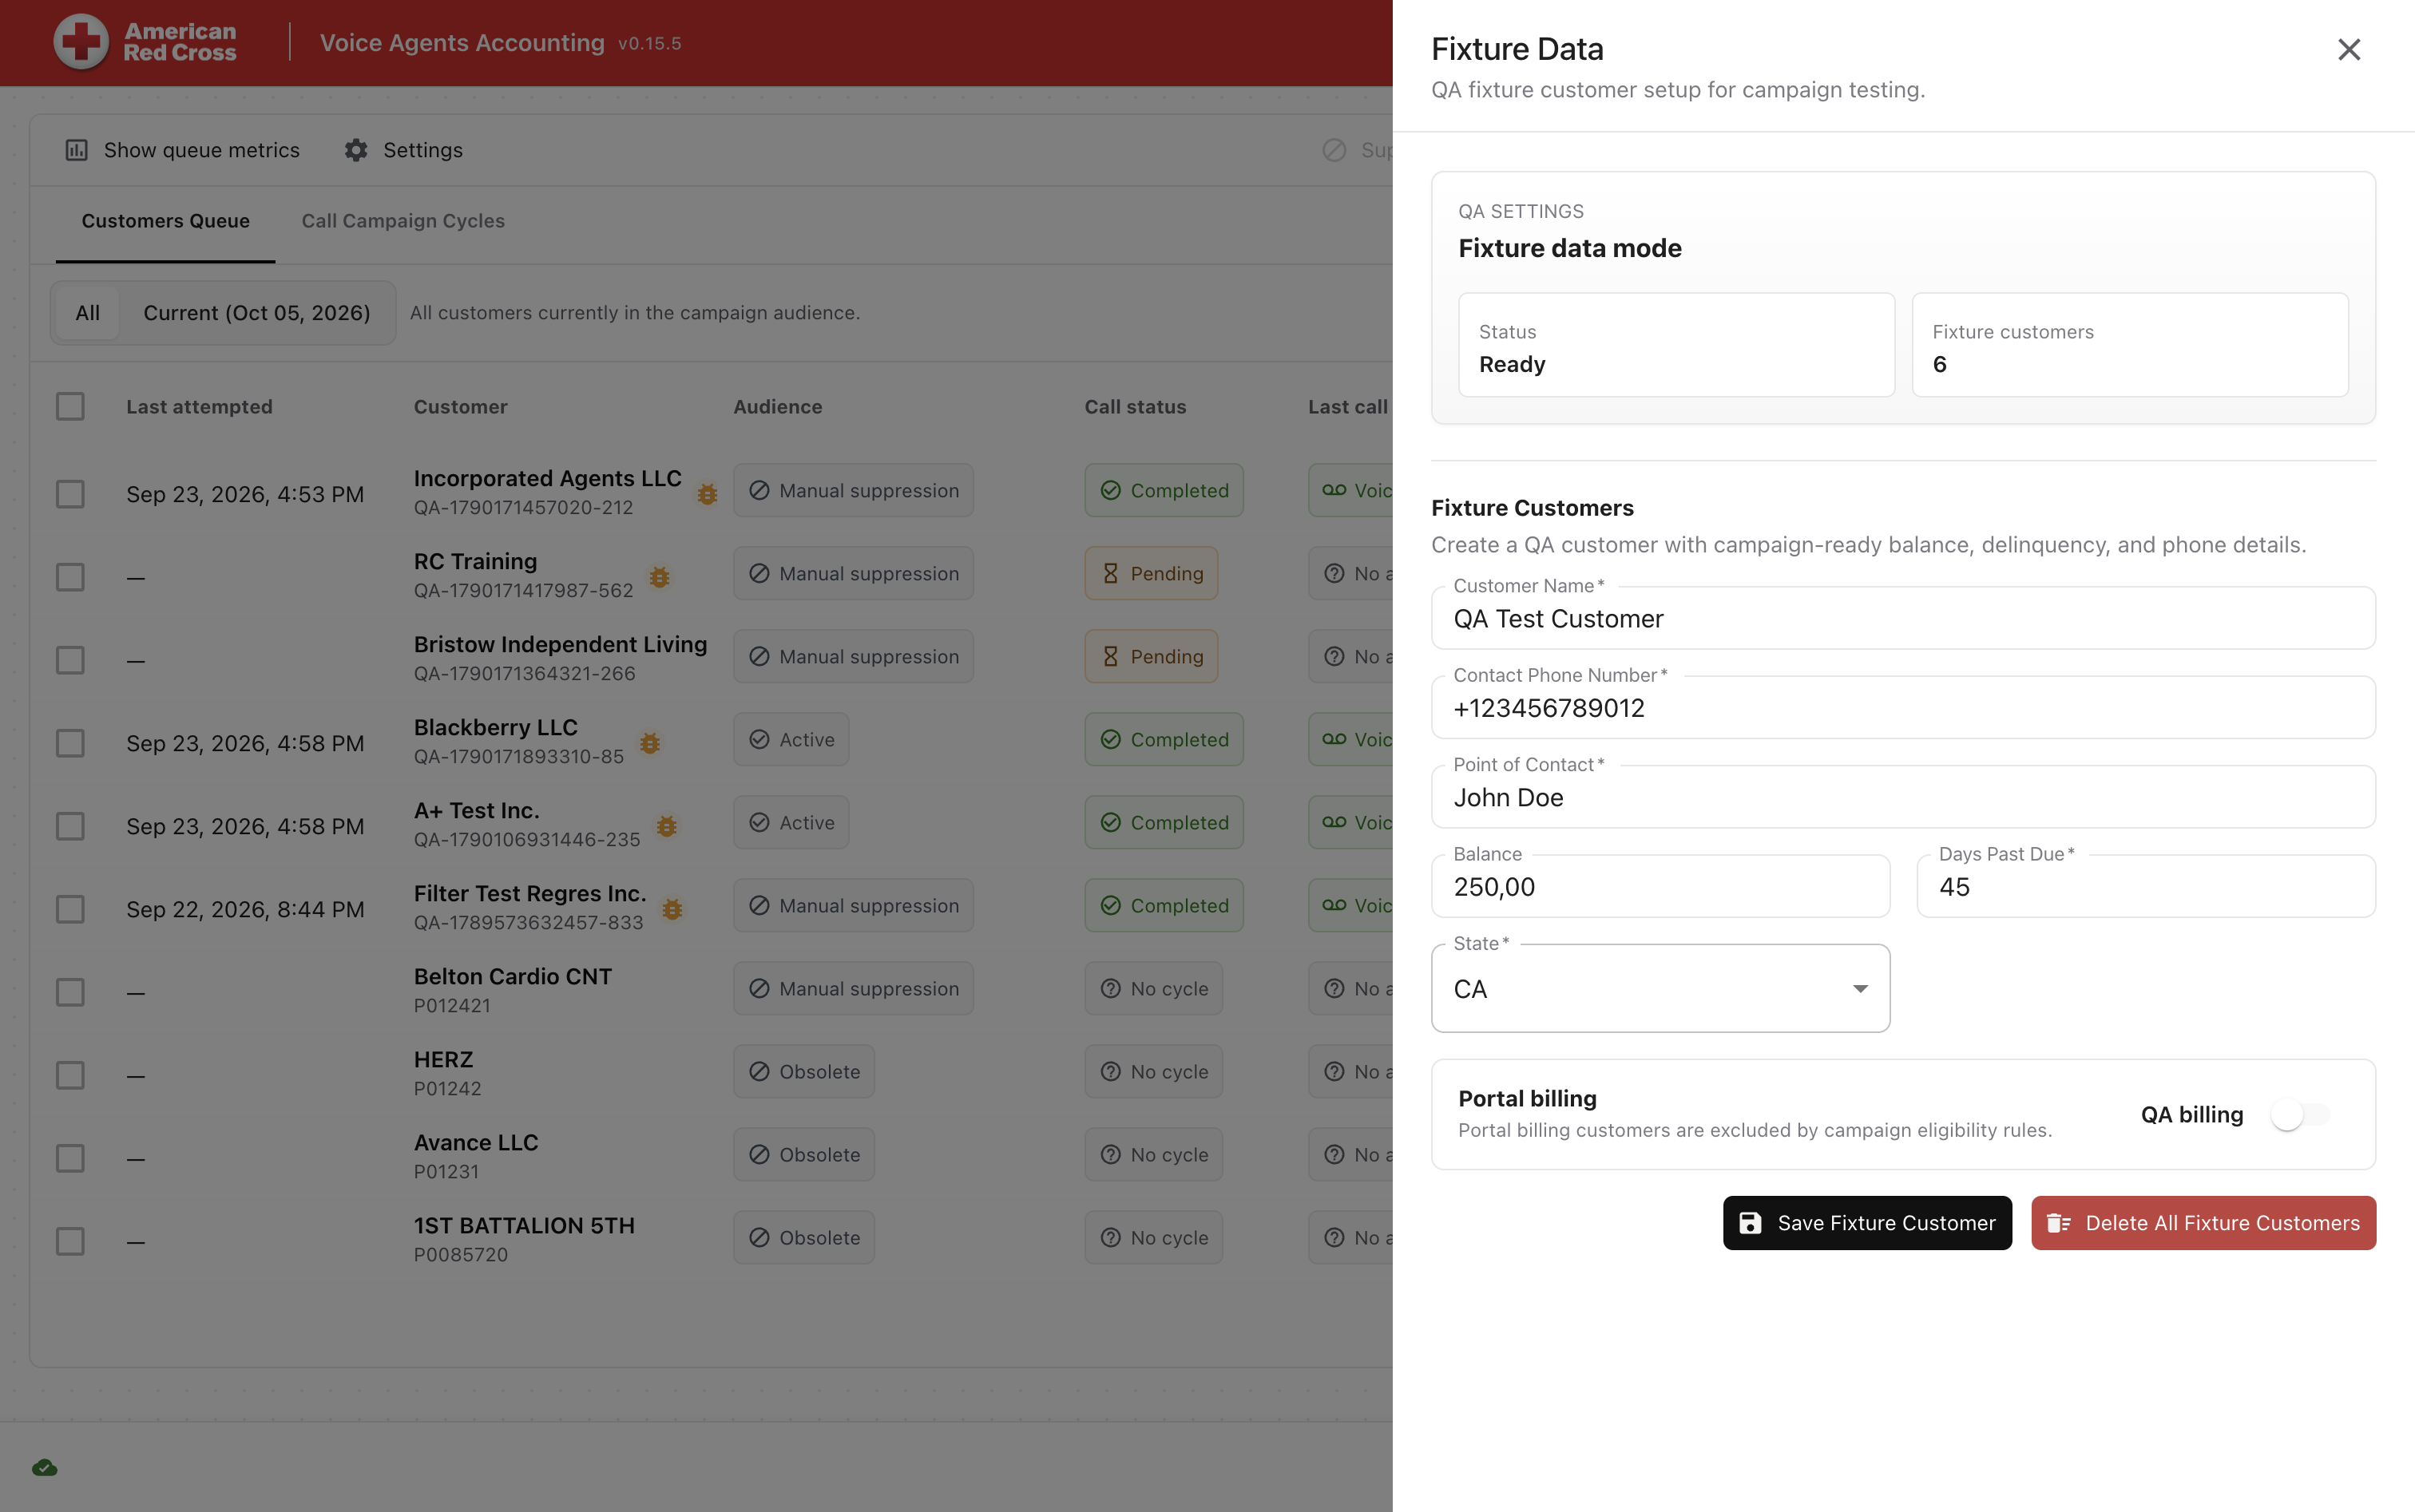Save the fixture customer
The height and width of the screenshot is (1512, 2415).
click(1867, 1222)
